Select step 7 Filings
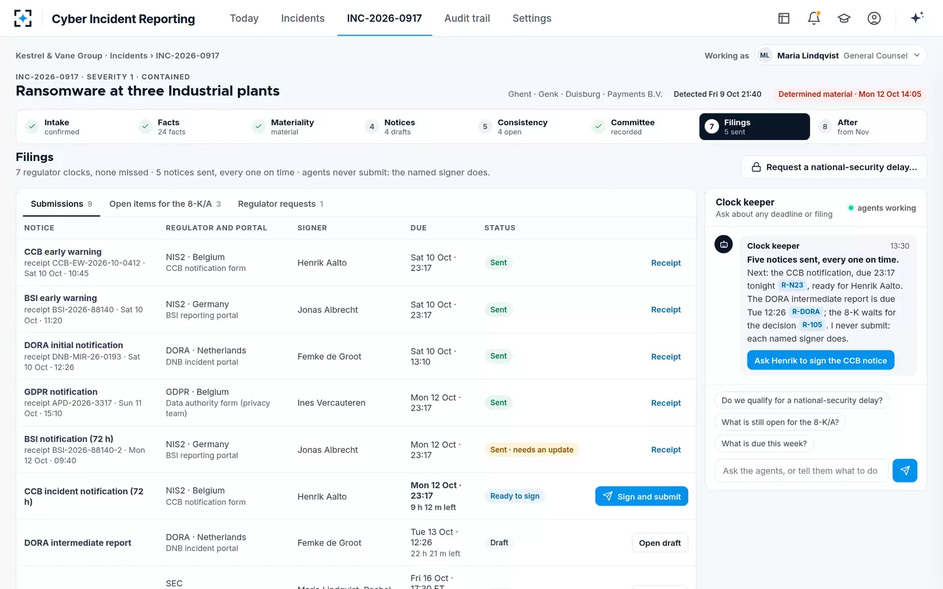 click(x=754, y=127)
